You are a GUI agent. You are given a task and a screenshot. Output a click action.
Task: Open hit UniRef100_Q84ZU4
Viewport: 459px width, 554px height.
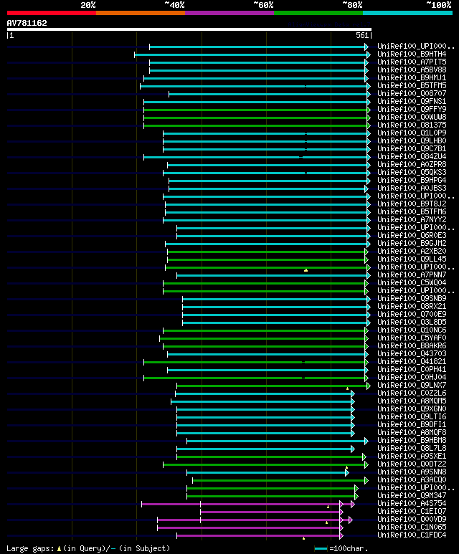coord(412,156)
